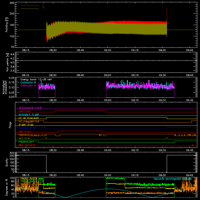Click the Normalized modulation axis title
This screenshot has width=200, height=200.
tap(5, 87)
